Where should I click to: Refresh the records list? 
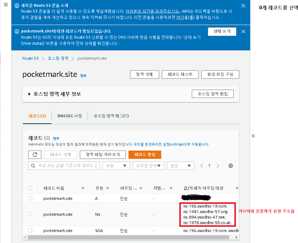[35, 155]
